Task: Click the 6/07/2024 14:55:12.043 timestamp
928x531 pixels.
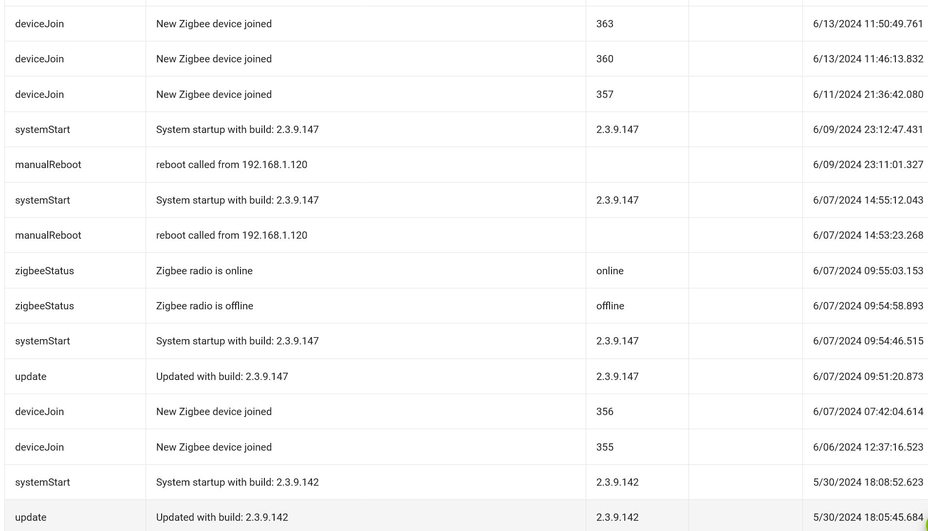Action: [x=868, y=200]
